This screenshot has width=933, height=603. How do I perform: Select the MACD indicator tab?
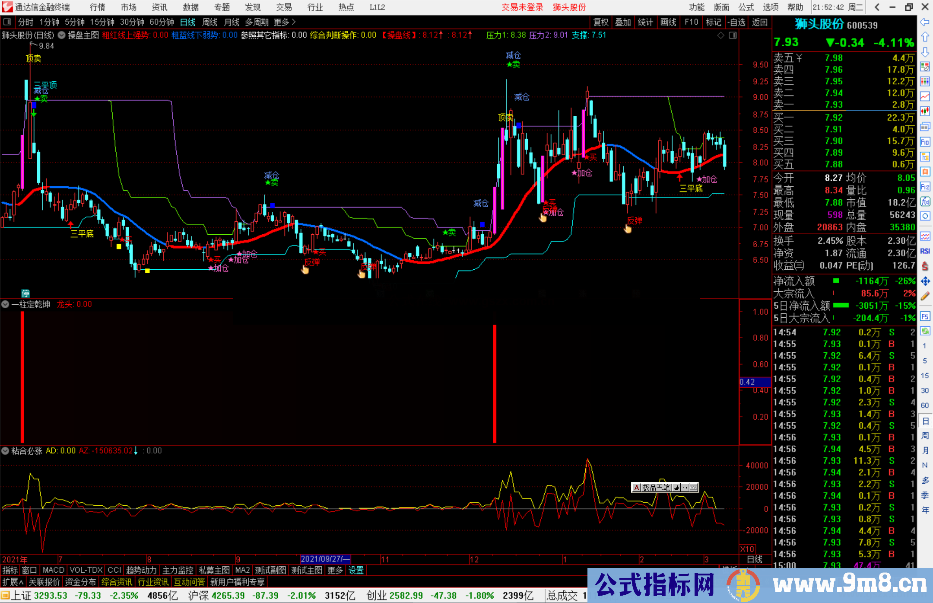tap(54, 570)
